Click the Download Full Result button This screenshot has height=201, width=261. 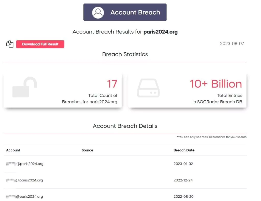(x=40, y=44)
